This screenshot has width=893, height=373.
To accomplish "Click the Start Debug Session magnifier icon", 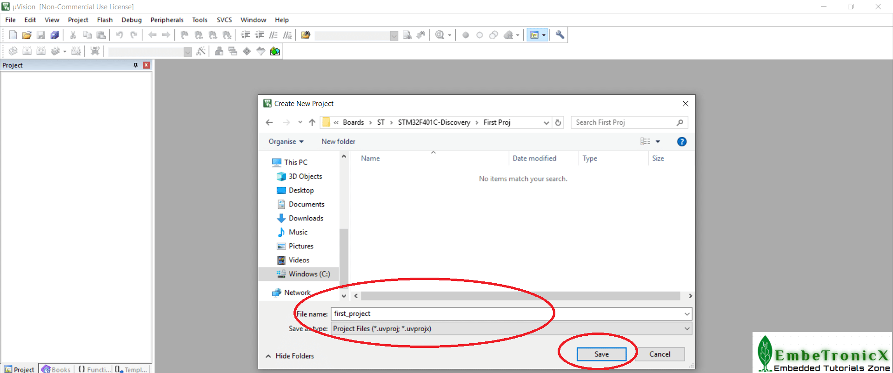I will (440, 35).
